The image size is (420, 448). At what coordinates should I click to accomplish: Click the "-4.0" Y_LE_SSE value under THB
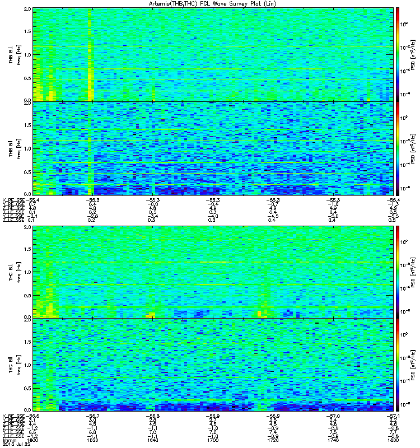tap(213, 216)
